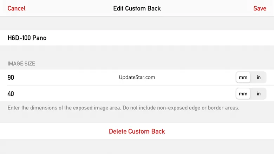Image resolution: width=274 pixels, height=154 pixels.
Task: Click the "Edit Custom Back" title
Action: click(x=137, y=8)
